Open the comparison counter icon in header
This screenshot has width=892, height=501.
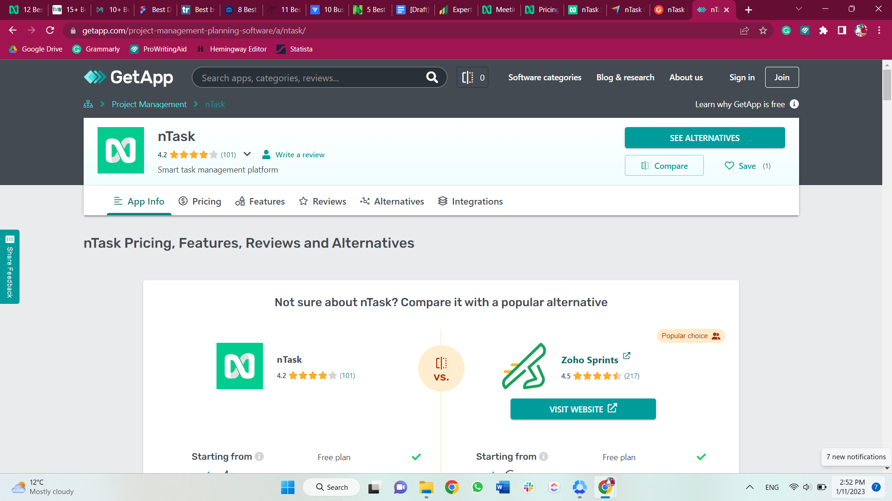(x=472, y=77)
